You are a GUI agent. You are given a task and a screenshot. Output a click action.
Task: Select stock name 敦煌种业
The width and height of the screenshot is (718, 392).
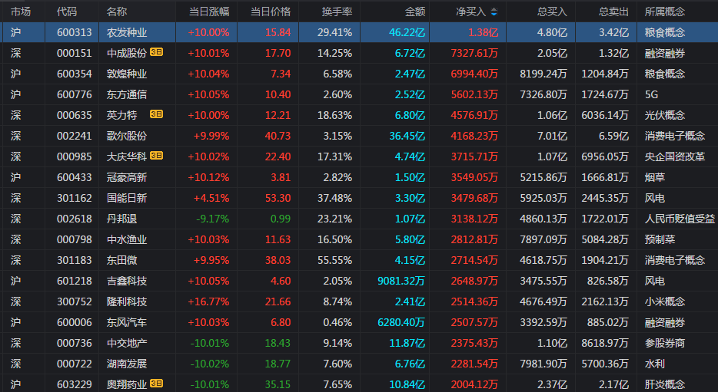tap(127, 74)
